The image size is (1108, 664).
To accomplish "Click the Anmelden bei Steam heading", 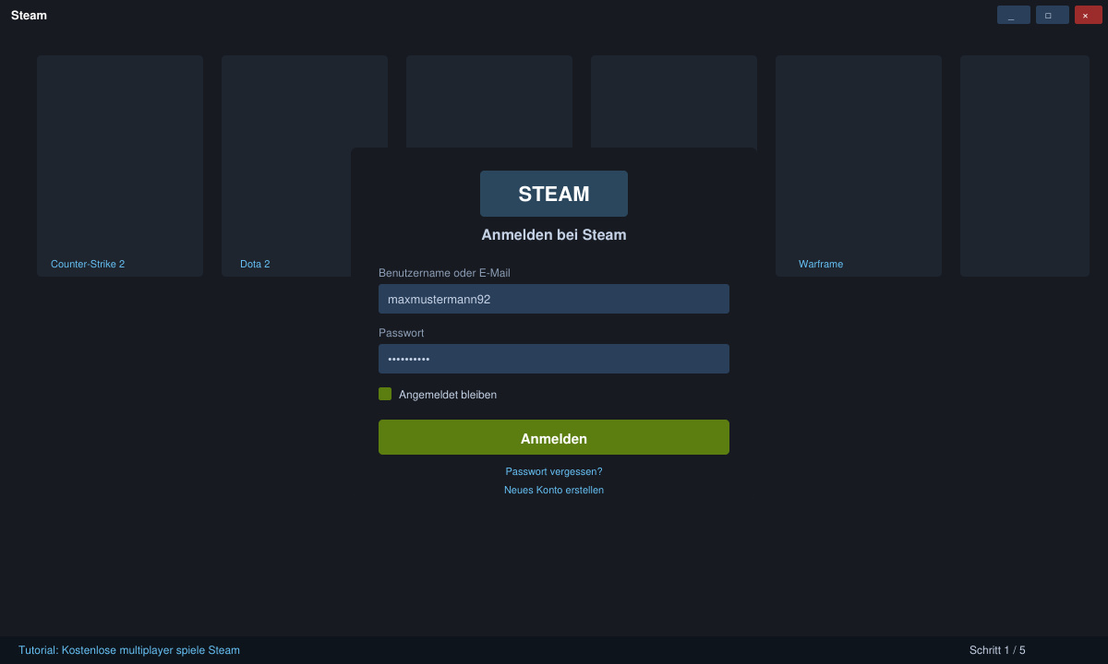I will [554, 235].
